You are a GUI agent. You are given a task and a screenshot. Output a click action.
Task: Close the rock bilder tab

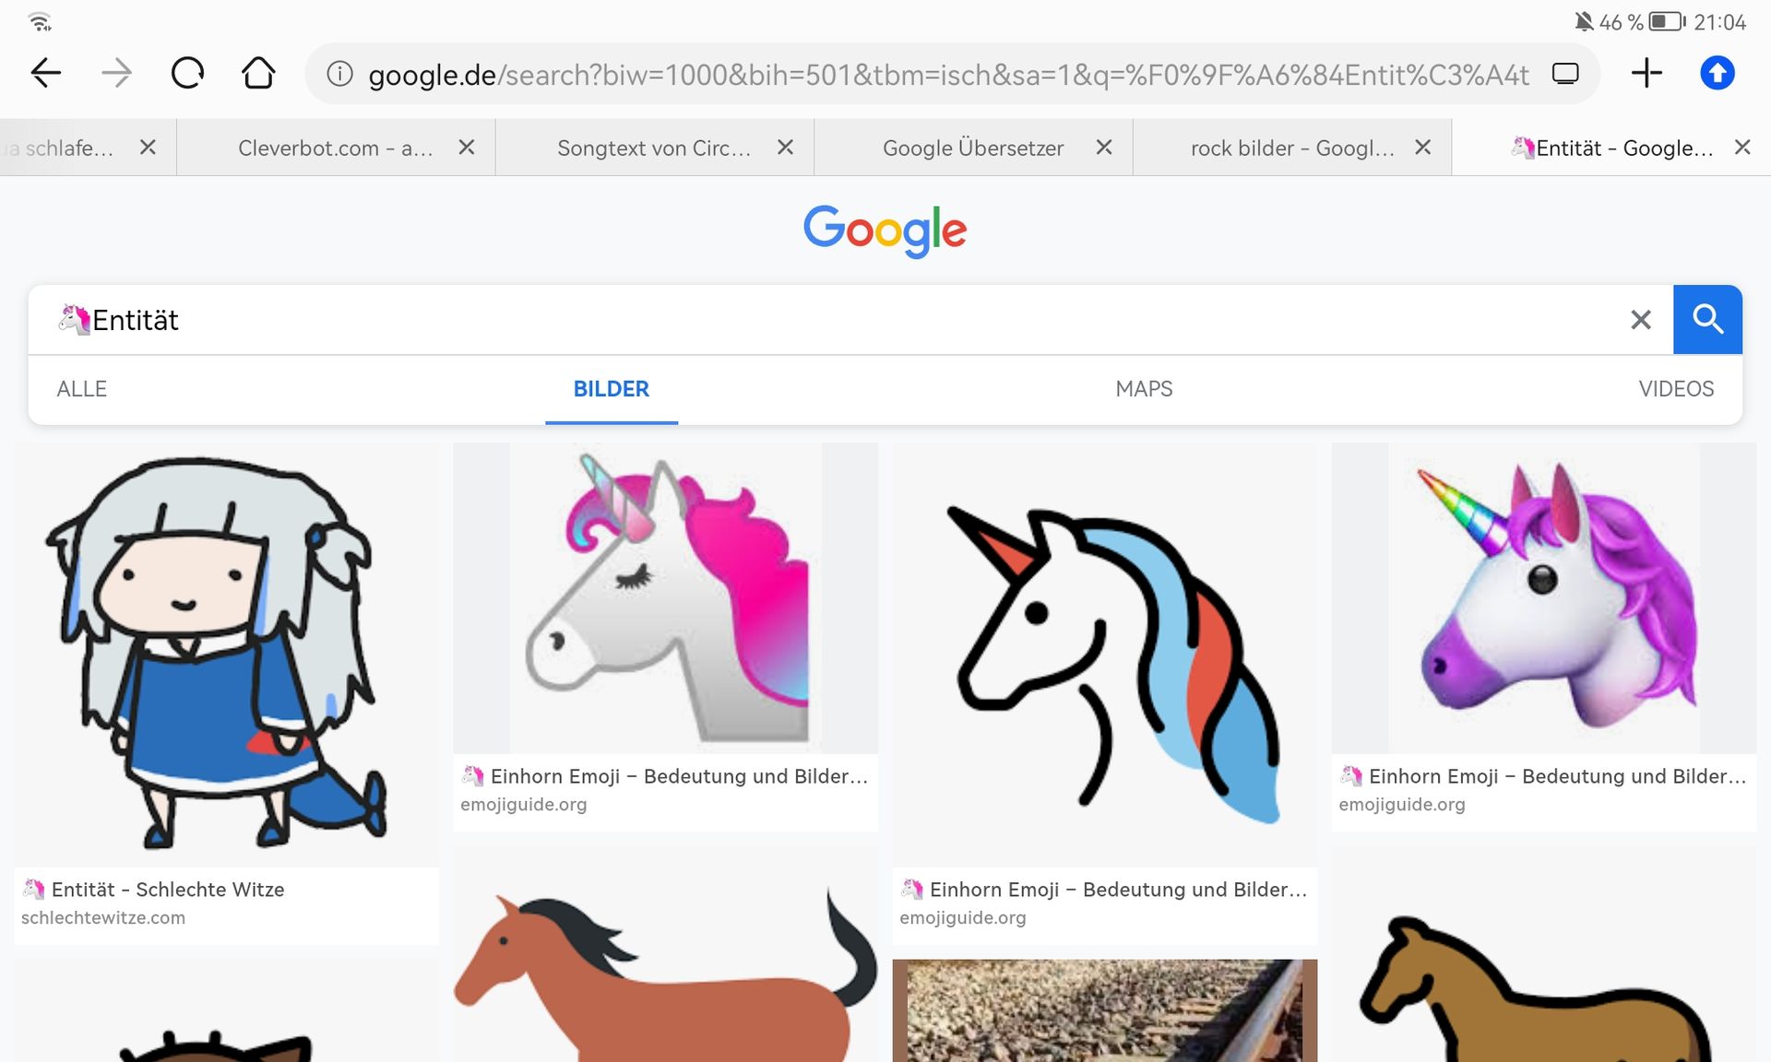(1422, 147)
